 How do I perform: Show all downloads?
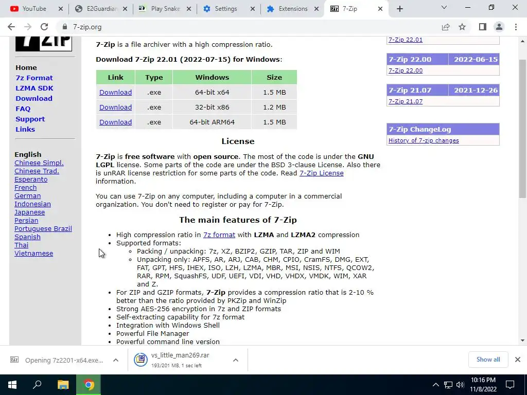tap(488, 360)
